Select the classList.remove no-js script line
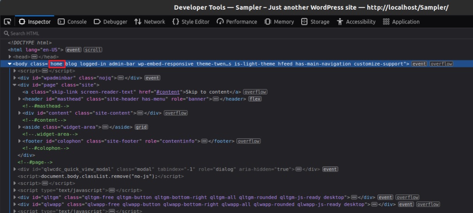The image size is (473, 213). click(x=100, y=176)
